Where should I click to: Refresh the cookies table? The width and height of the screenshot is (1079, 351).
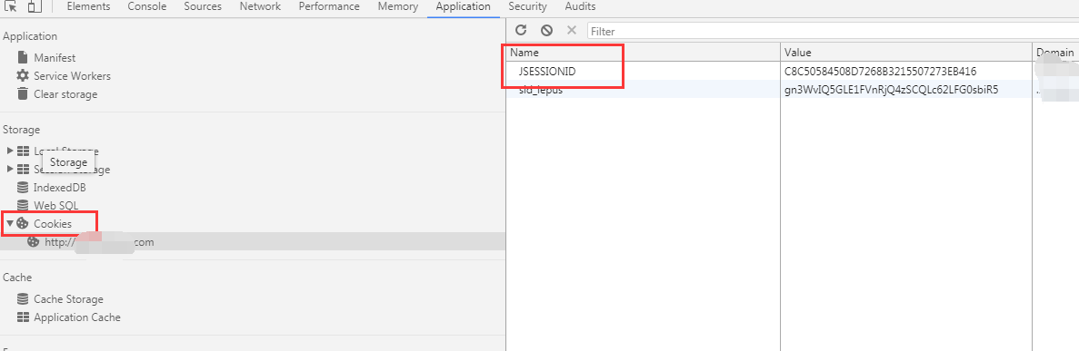click(x=521, y=30)
